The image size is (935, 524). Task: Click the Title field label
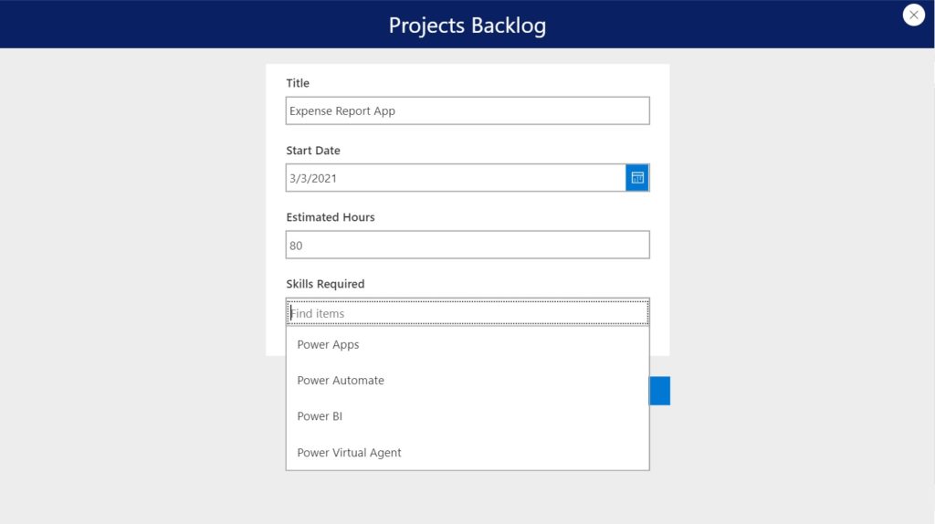coord(298,83)
